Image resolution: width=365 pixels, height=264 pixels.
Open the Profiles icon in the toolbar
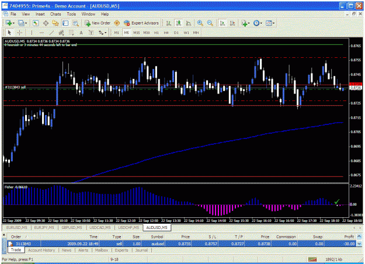(x=21, y=23)
